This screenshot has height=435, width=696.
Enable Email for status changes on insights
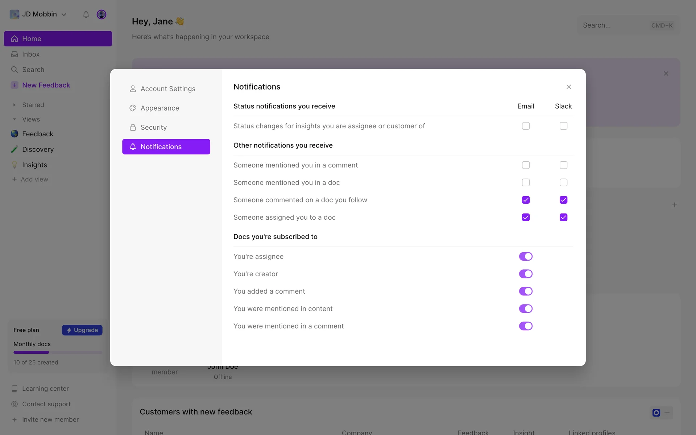(526, 126)
